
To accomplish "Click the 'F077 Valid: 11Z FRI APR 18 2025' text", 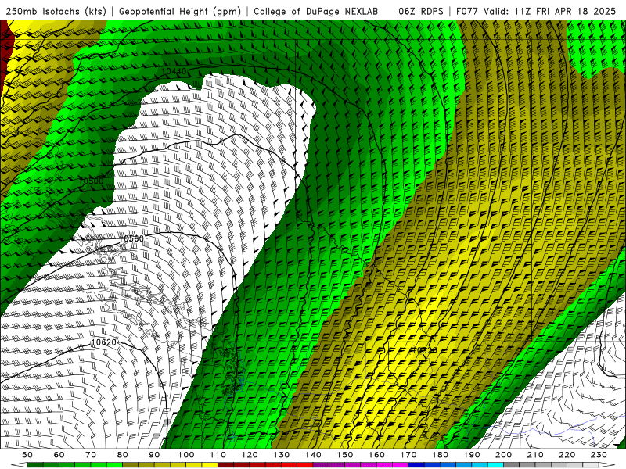I will pyautogui.click(x=536, y=11).
